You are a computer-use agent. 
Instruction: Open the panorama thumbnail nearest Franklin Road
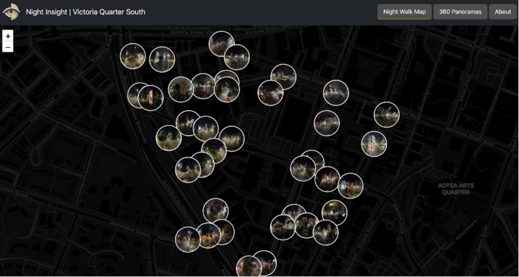click(133, 56)
